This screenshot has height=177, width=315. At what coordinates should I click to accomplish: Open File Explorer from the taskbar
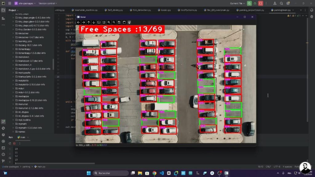[140, 173]
